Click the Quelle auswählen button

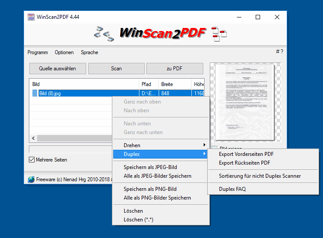tap(57, 69)
